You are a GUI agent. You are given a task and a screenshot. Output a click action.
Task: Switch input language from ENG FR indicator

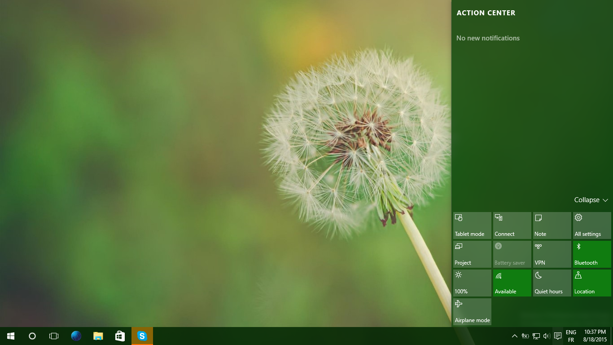pos(571,336)
